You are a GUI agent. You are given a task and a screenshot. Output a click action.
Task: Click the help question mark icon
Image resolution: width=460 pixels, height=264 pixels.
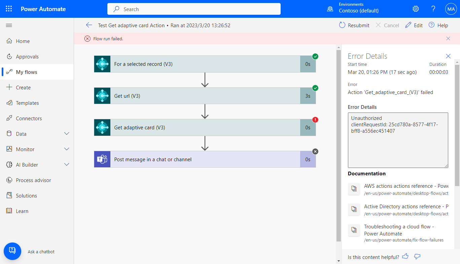pos(433,9)
